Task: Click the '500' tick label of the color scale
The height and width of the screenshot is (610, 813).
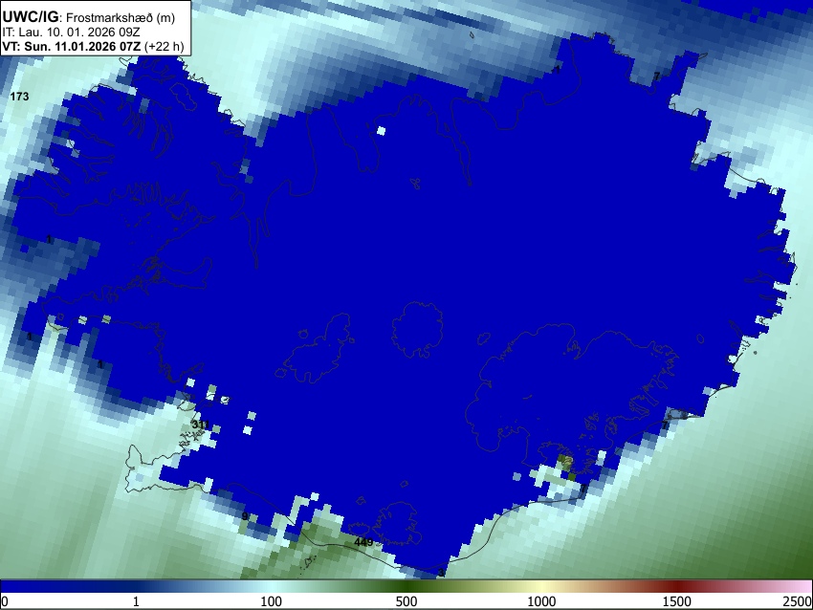Action: tap(406, 601)
